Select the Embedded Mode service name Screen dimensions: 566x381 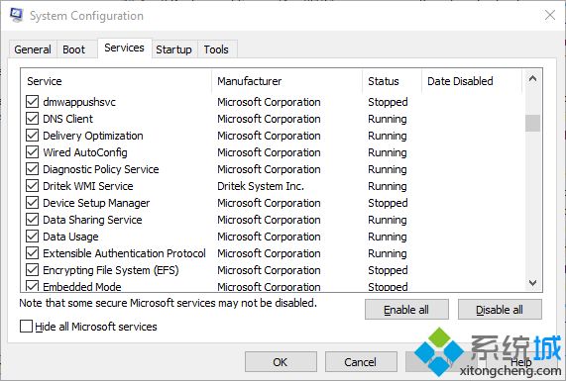point(82,287)
